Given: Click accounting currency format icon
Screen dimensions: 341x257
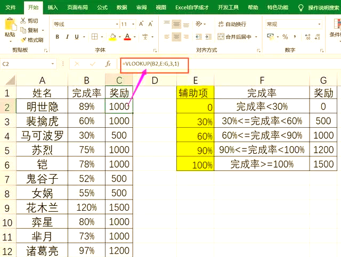Looking at the screenshot, I should (271, 37).
